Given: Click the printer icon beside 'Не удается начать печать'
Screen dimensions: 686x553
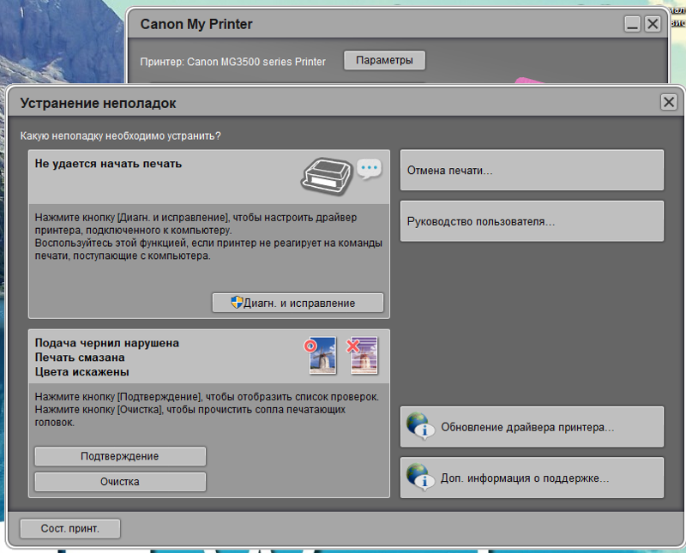Looking at the screenshot, I should 327,176.
